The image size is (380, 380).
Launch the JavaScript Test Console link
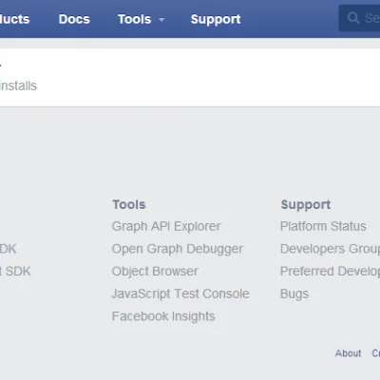click(180, 294)
